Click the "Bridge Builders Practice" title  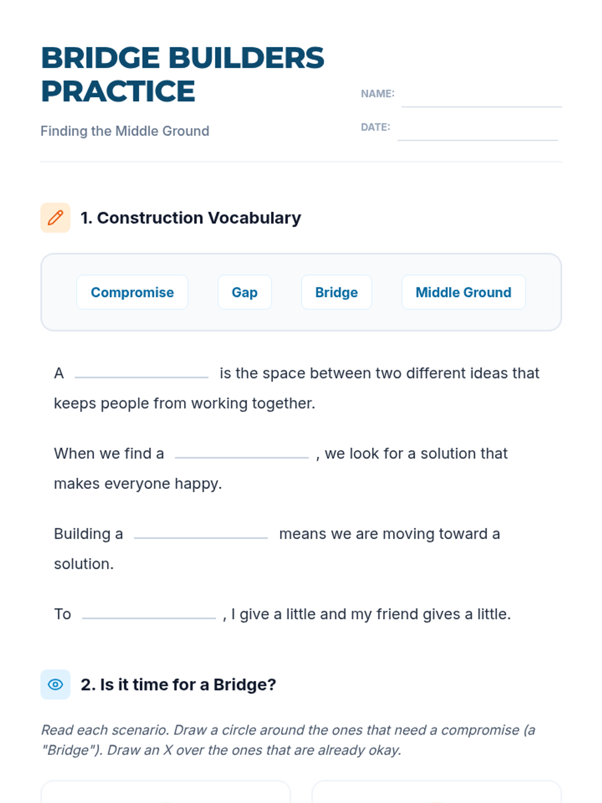[x=183, y=74]
